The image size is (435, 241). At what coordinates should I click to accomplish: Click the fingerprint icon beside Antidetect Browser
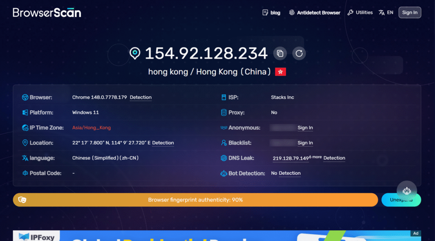pyautogui.click(x=292, y=12)
